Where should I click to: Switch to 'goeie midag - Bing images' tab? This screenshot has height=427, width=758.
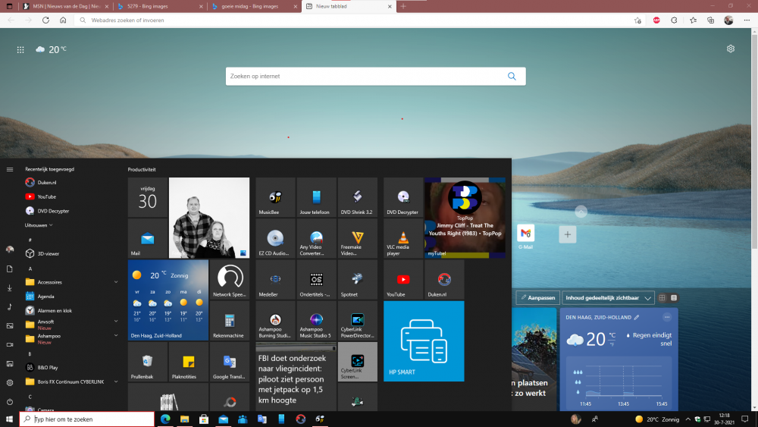click(254, 6)
